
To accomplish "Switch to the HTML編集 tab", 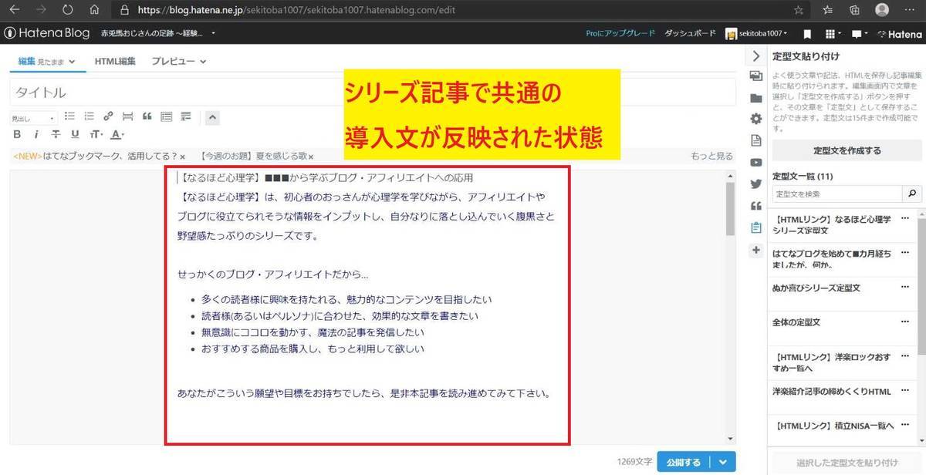I will (115, 61).
